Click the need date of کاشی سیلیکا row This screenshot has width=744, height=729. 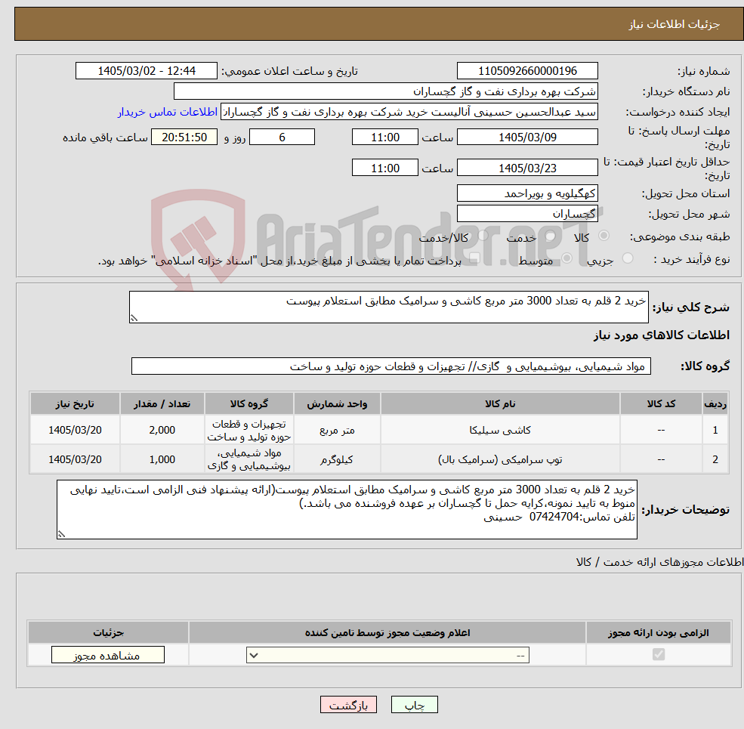[75, 430]
